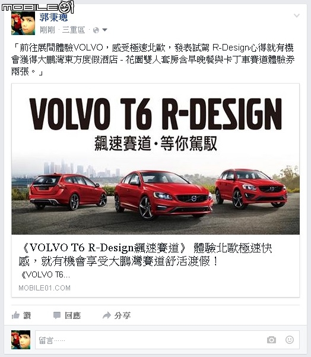The width and height of the screenshot is (311, 357).
Task: Click the comment speech bubble icon
Action: (x=57, y=315)
